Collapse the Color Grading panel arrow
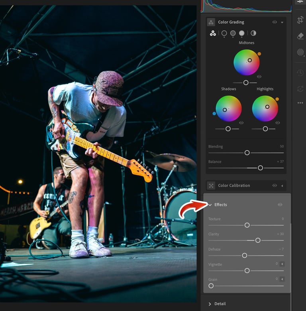The height and width of the screenshot is (311, 306). tap(282, 22)
